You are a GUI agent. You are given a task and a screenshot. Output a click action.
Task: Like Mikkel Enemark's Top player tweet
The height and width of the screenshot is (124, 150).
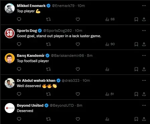coord(78,19)
